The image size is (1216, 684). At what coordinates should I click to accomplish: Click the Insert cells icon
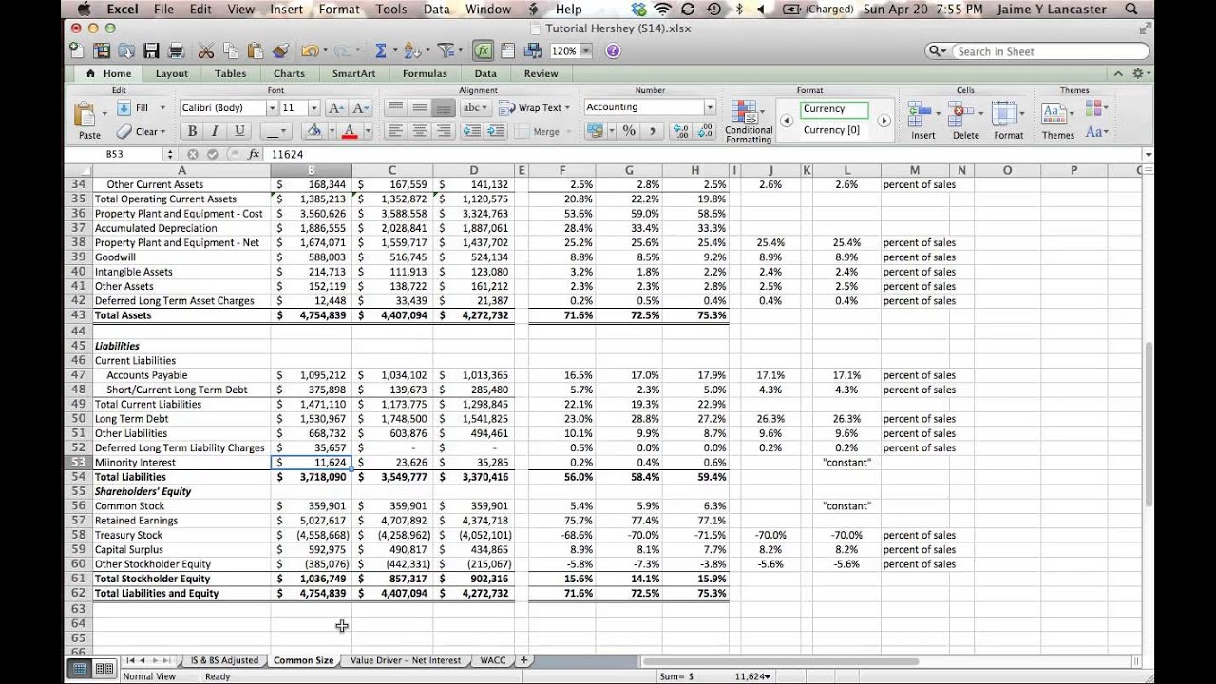[920, 114]
